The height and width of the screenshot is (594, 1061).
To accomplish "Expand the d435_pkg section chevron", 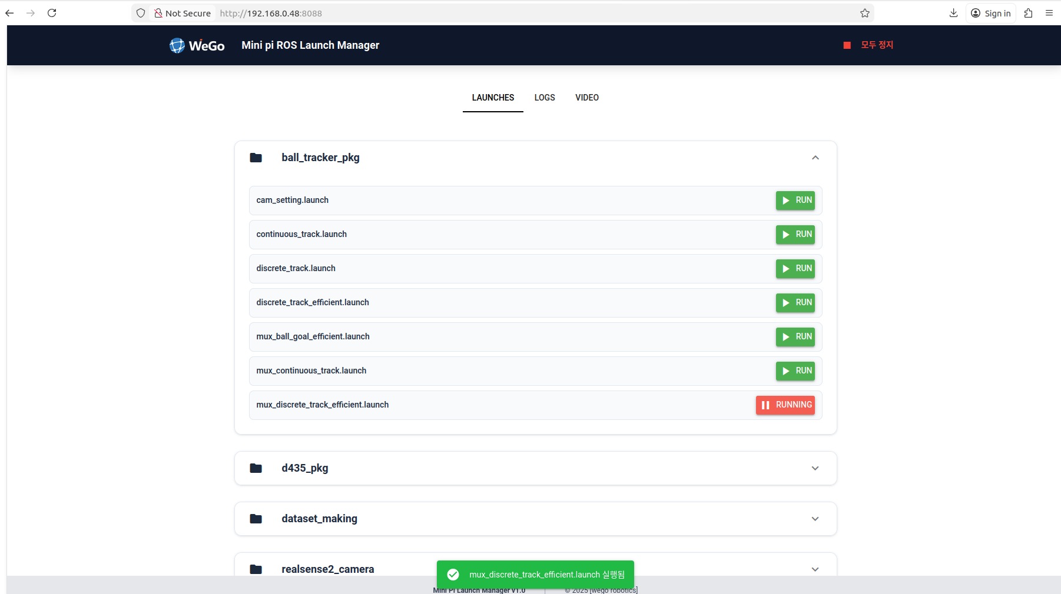I will point(815,468).
